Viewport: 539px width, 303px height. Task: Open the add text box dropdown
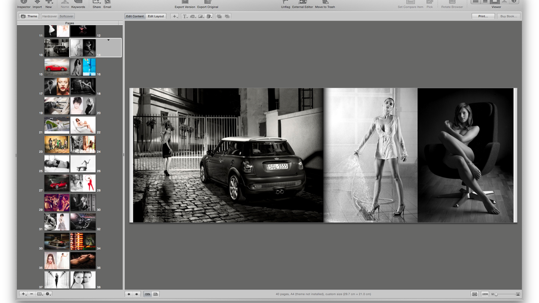click(x=185, y=16)
